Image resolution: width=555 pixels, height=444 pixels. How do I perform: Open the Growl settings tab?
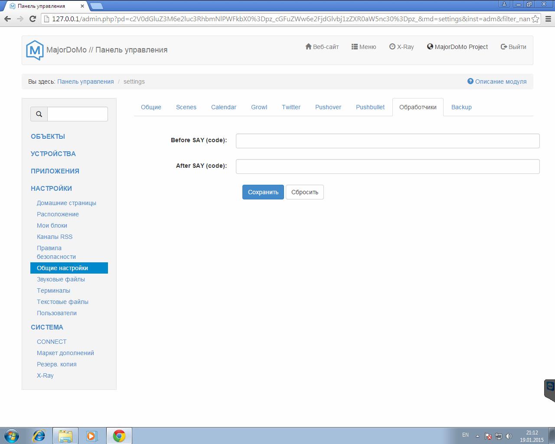click(x=259, y=107)
